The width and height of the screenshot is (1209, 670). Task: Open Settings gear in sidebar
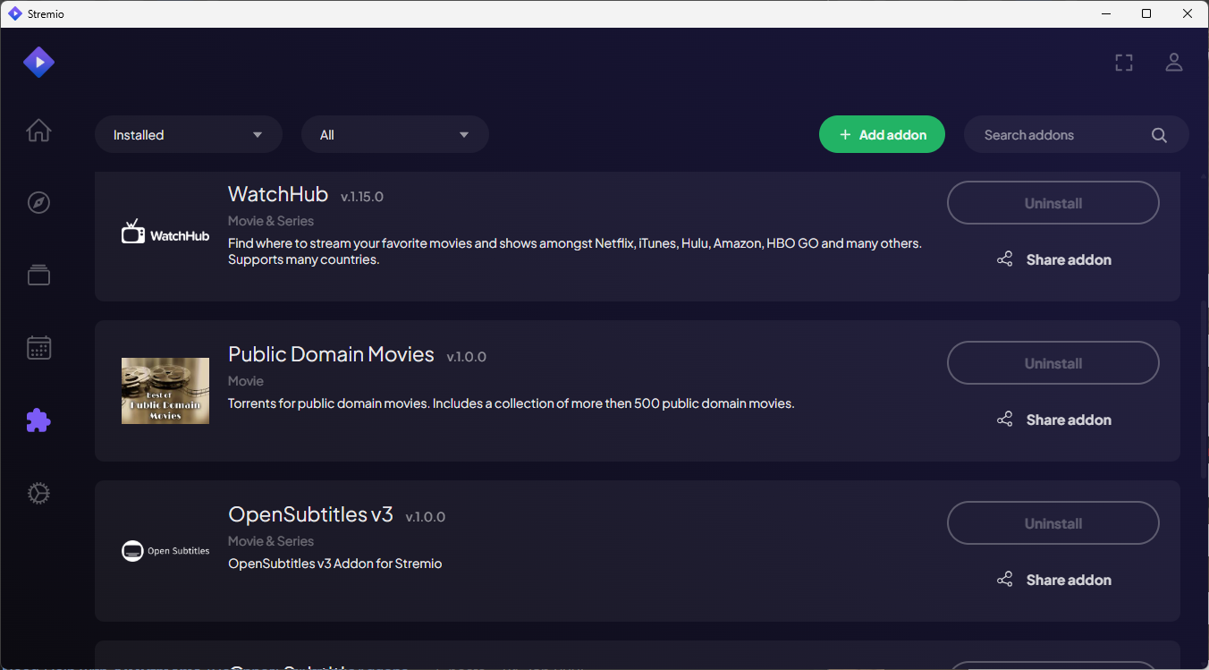tap(38, 493)
